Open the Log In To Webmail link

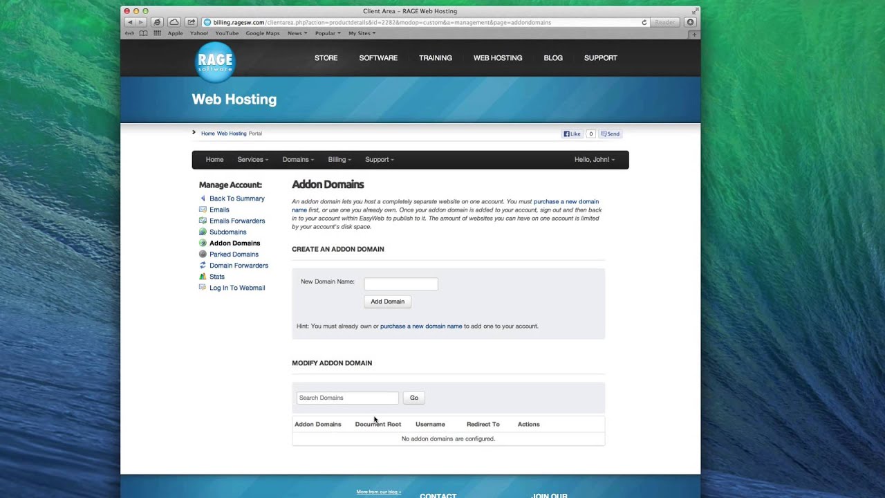[x=237, y=287]
